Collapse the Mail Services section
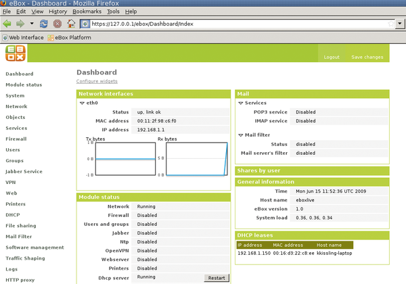The image size is (406, 284). pyautogui.click(x=240, y=103)
